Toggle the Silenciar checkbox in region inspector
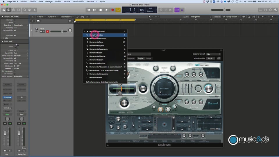This screenshot has height=157, width=279. point(15,20)
